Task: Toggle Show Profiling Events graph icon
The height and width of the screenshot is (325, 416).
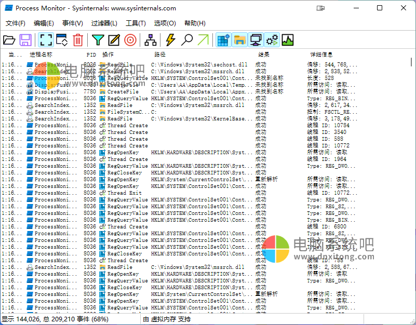Action: pyautogui.click(x=288, y=40)
